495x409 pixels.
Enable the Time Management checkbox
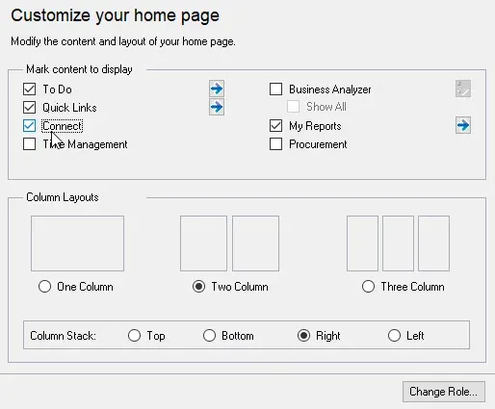(x=29, y=144)
